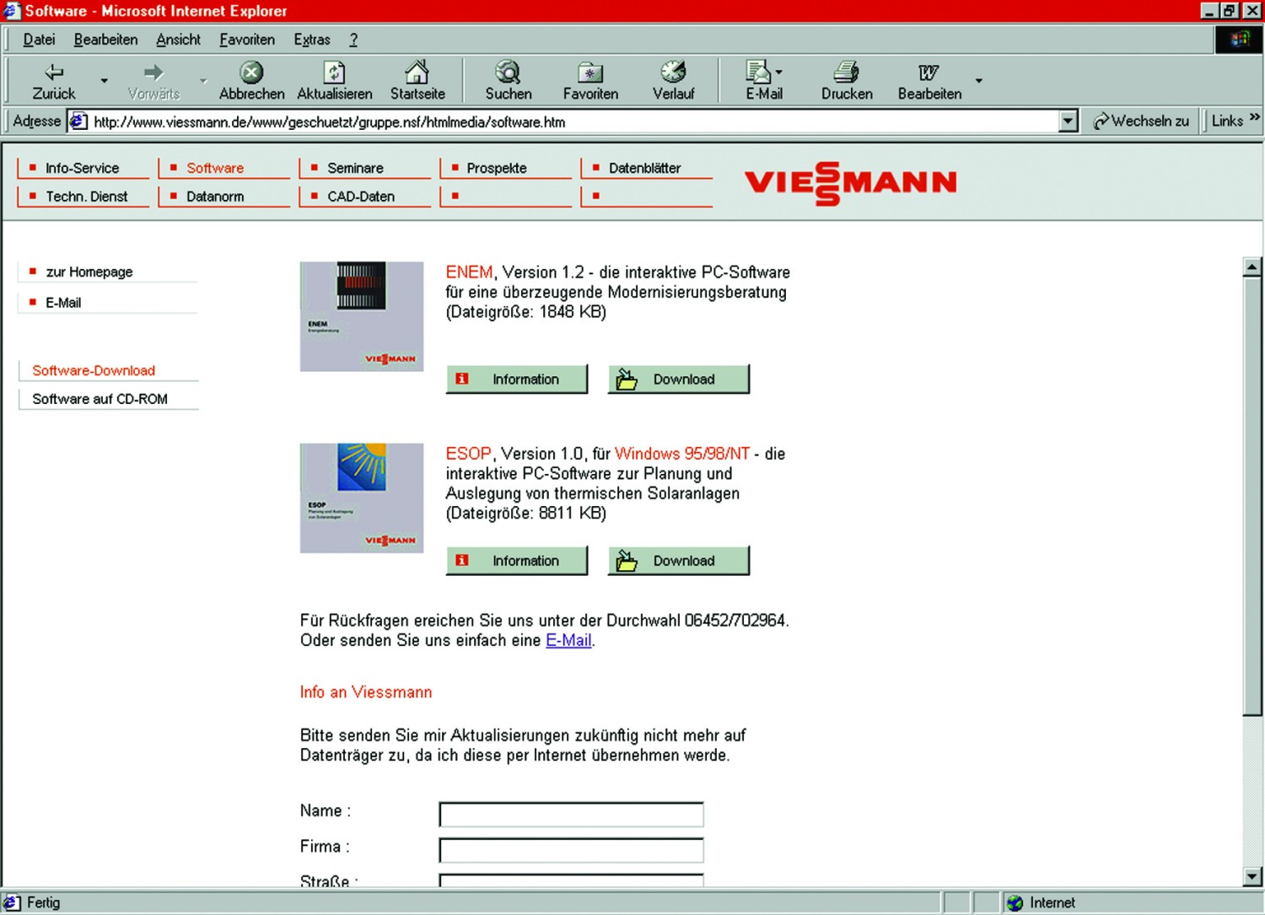Screen dimensions: 1265x915
Task: Go to Startseite home icon
Action: [417, 73]
